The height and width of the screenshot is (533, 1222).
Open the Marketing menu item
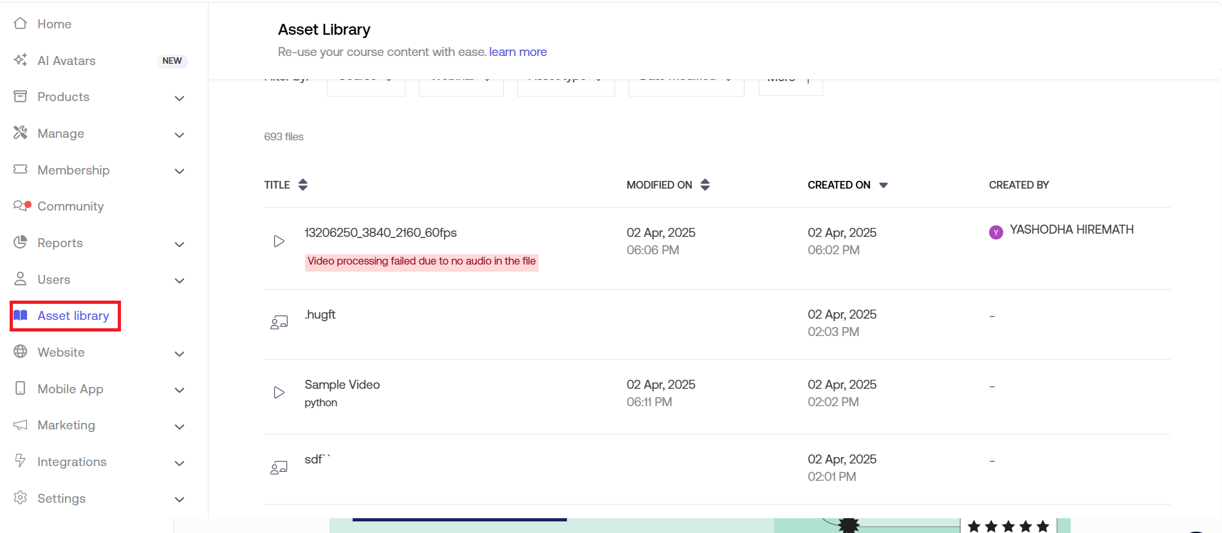pos(66,425)
